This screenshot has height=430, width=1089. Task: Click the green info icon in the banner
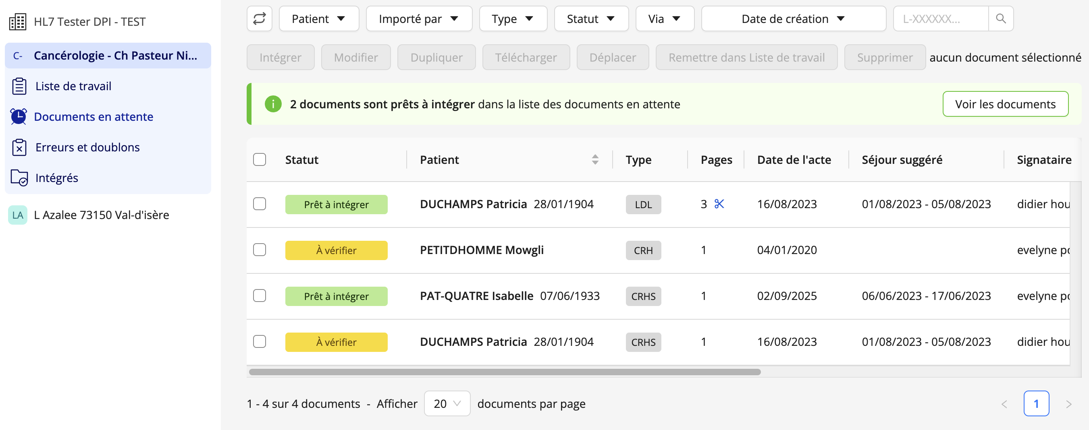[273, 104]
